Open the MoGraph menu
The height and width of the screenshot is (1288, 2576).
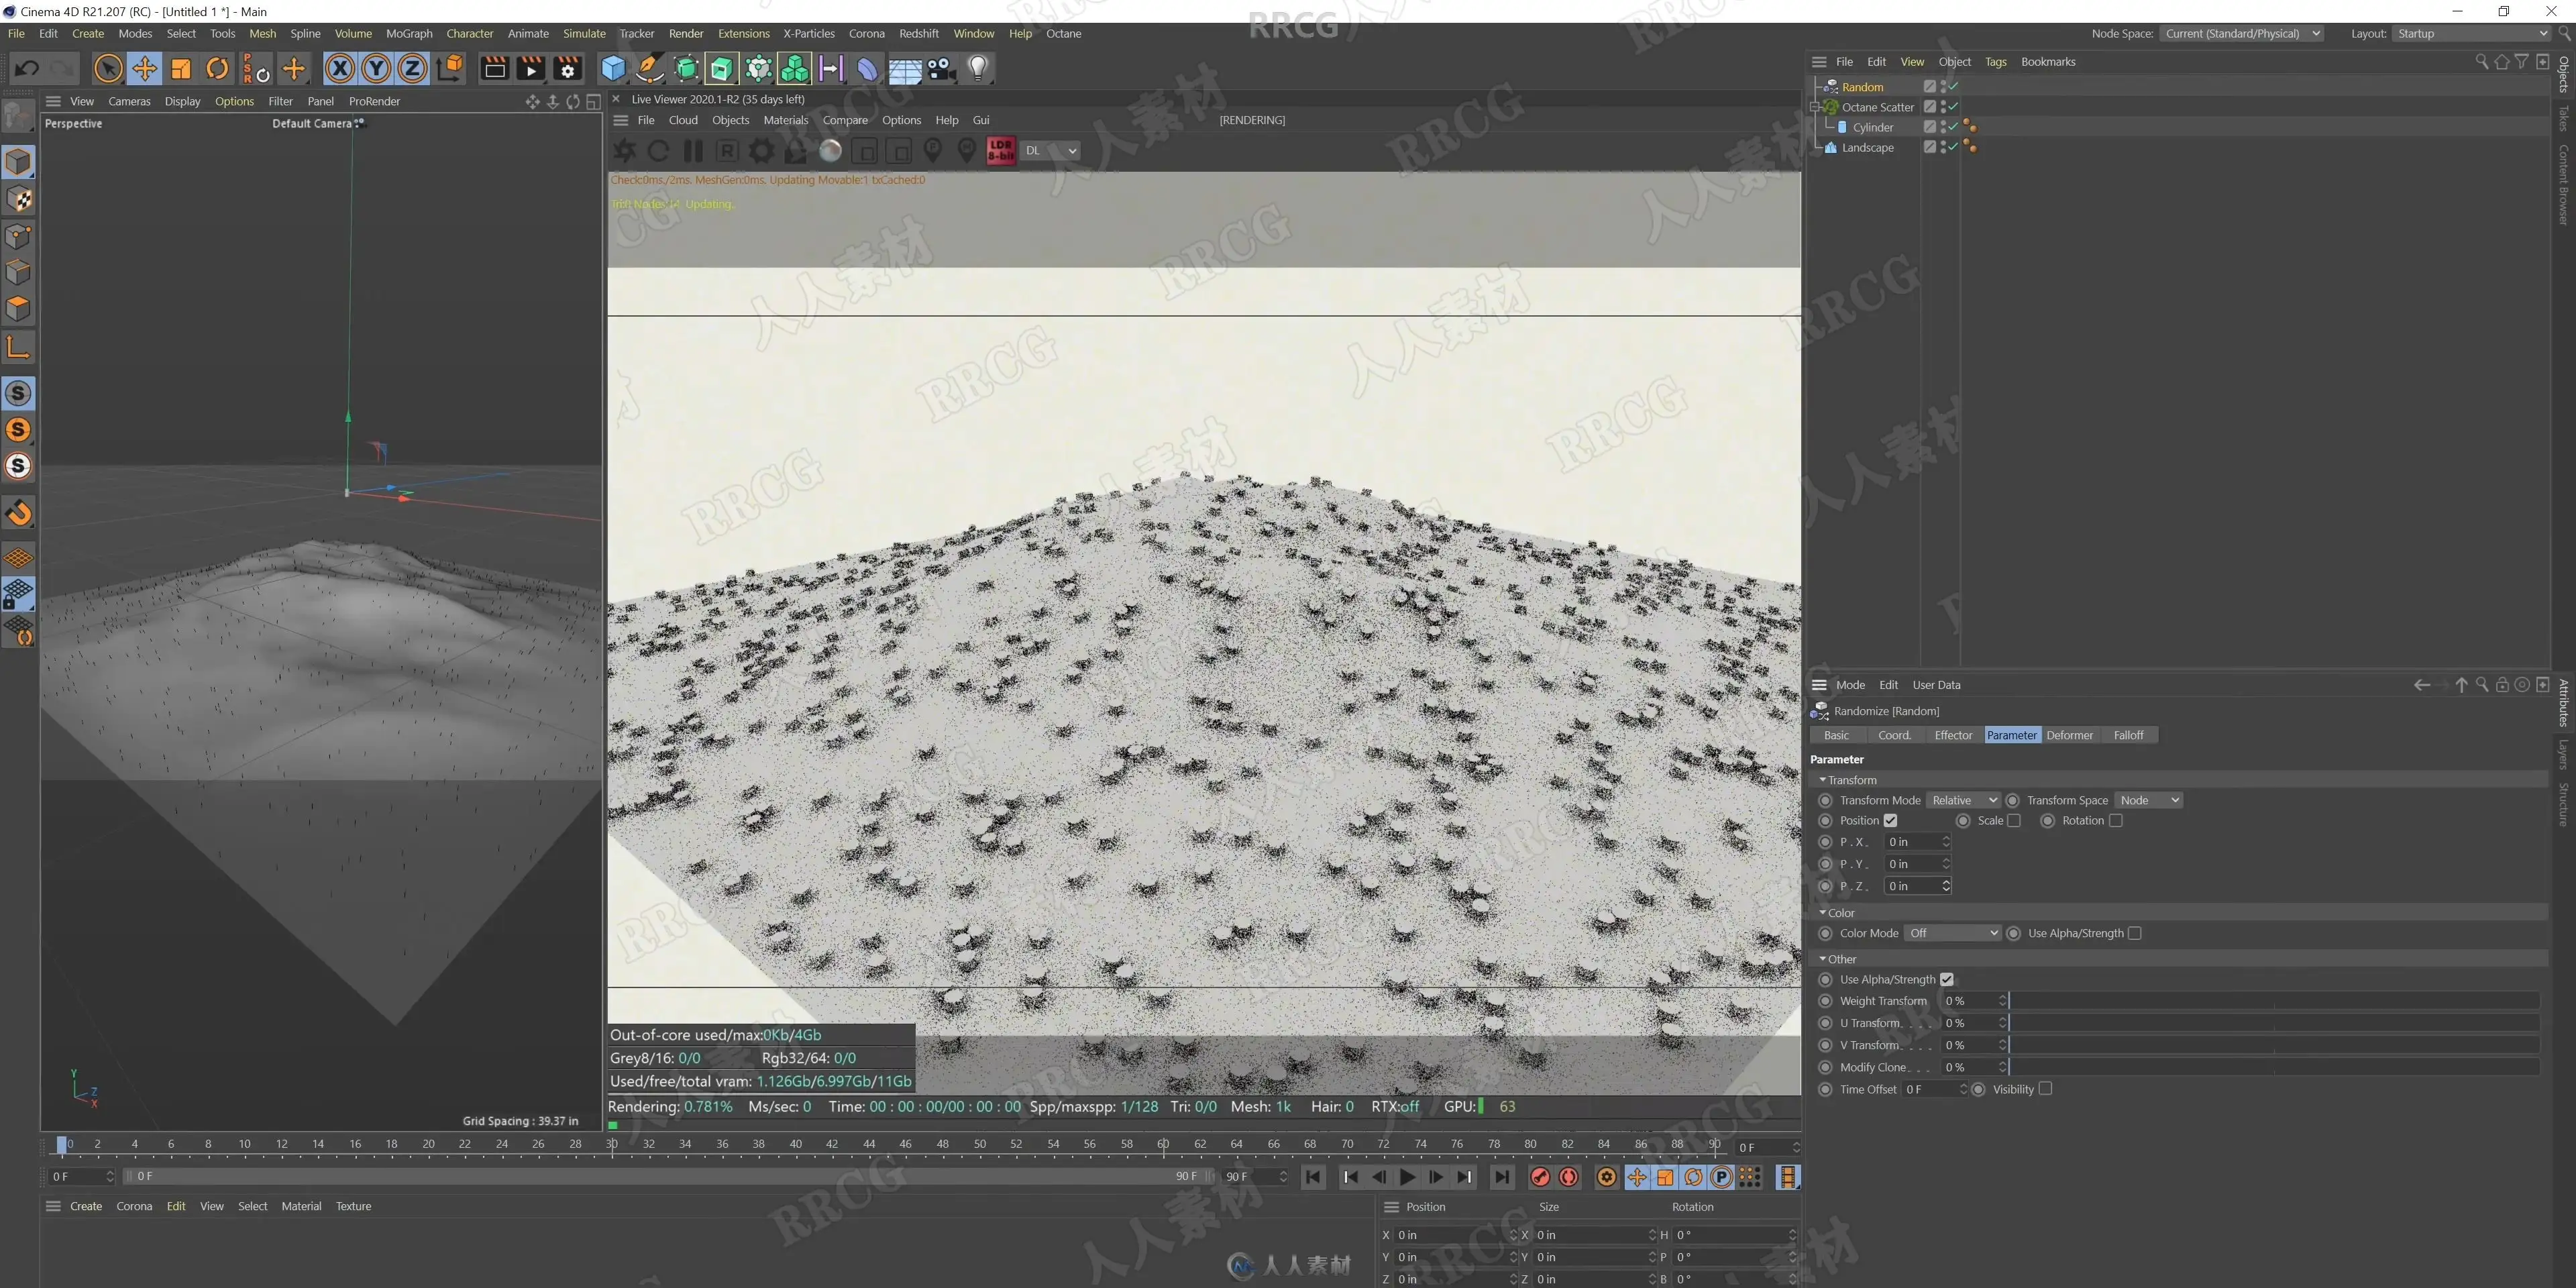pos(409,33)
